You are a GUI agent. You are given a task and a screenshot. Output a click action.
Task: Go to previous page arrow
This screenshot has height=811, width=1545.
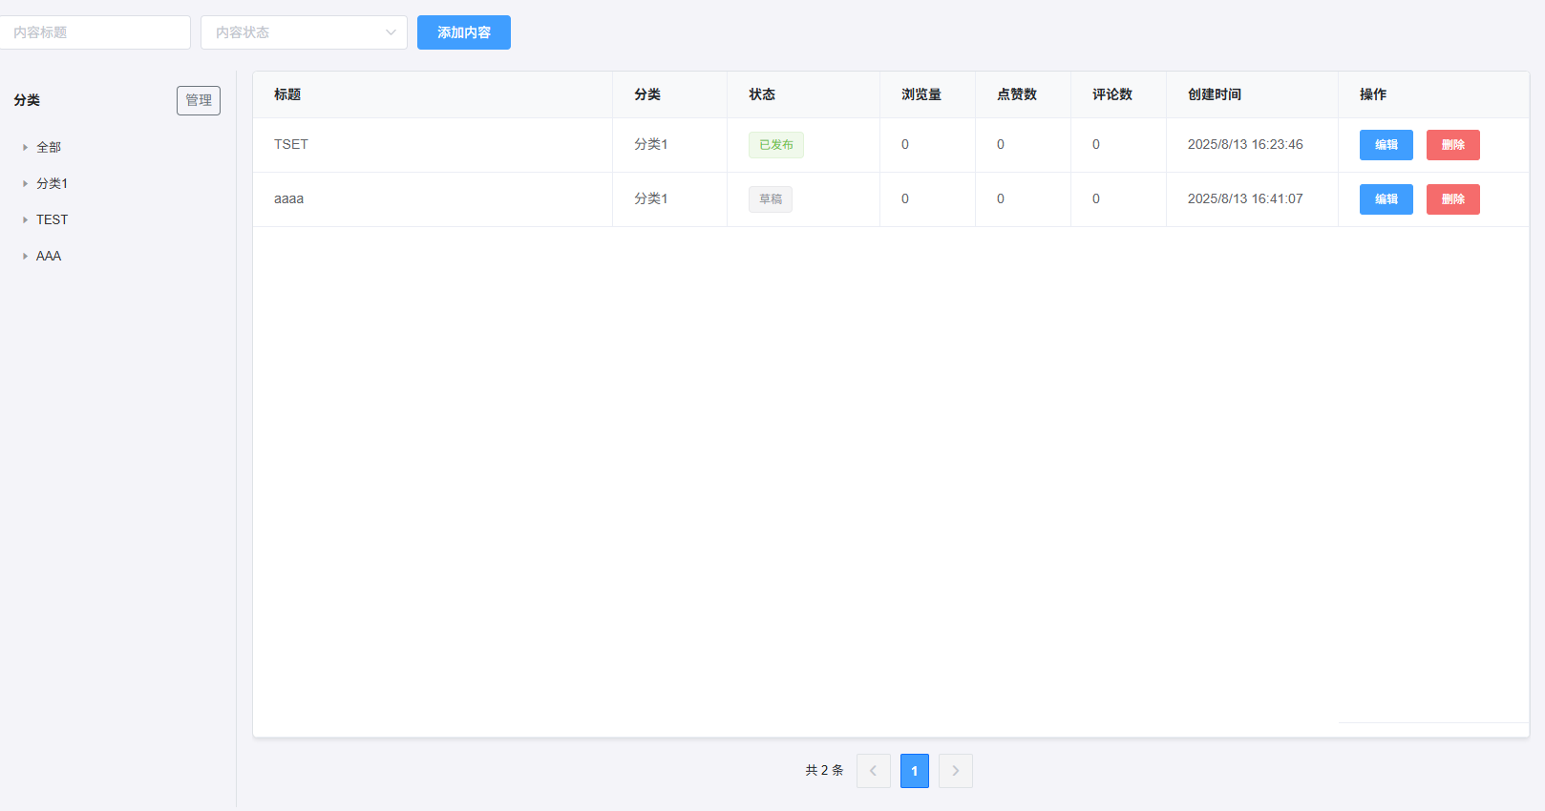[873, 771]
